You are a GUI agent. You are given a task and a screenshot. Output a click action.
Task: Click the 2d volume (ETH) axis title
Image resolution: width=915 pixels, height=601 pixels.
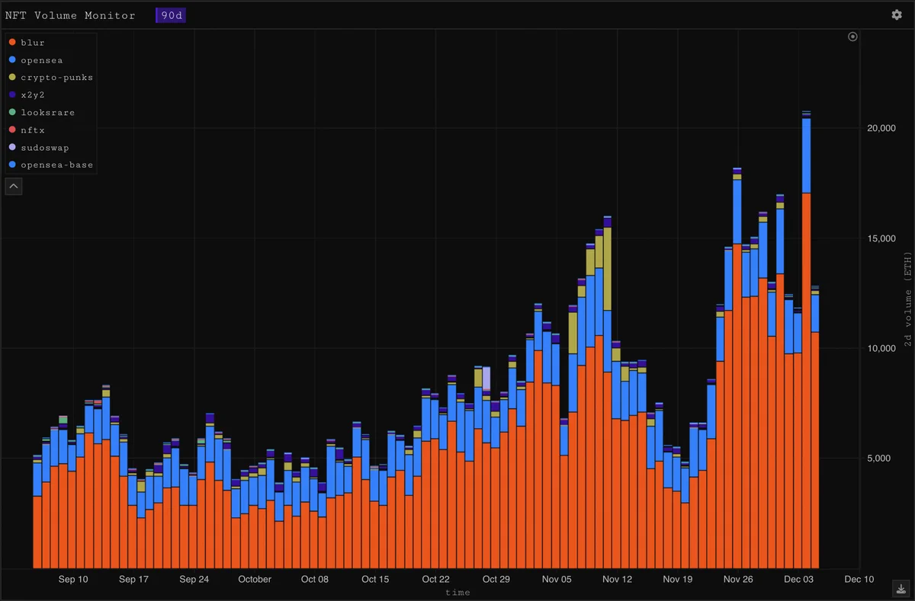click(x=907, y=300)
